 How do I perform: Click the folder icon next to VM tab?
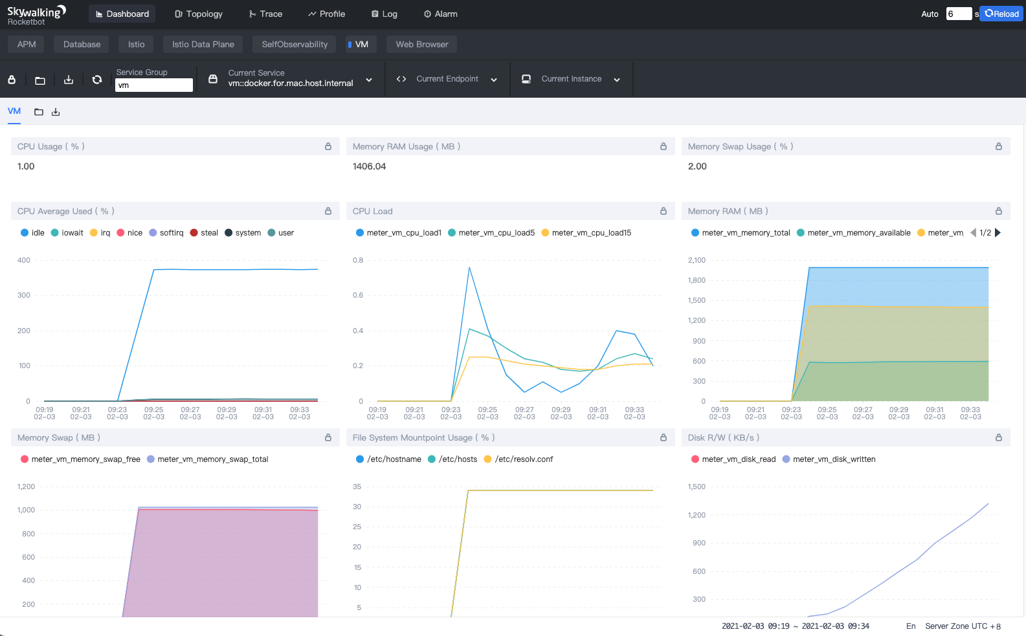click(x=39, y=112)
